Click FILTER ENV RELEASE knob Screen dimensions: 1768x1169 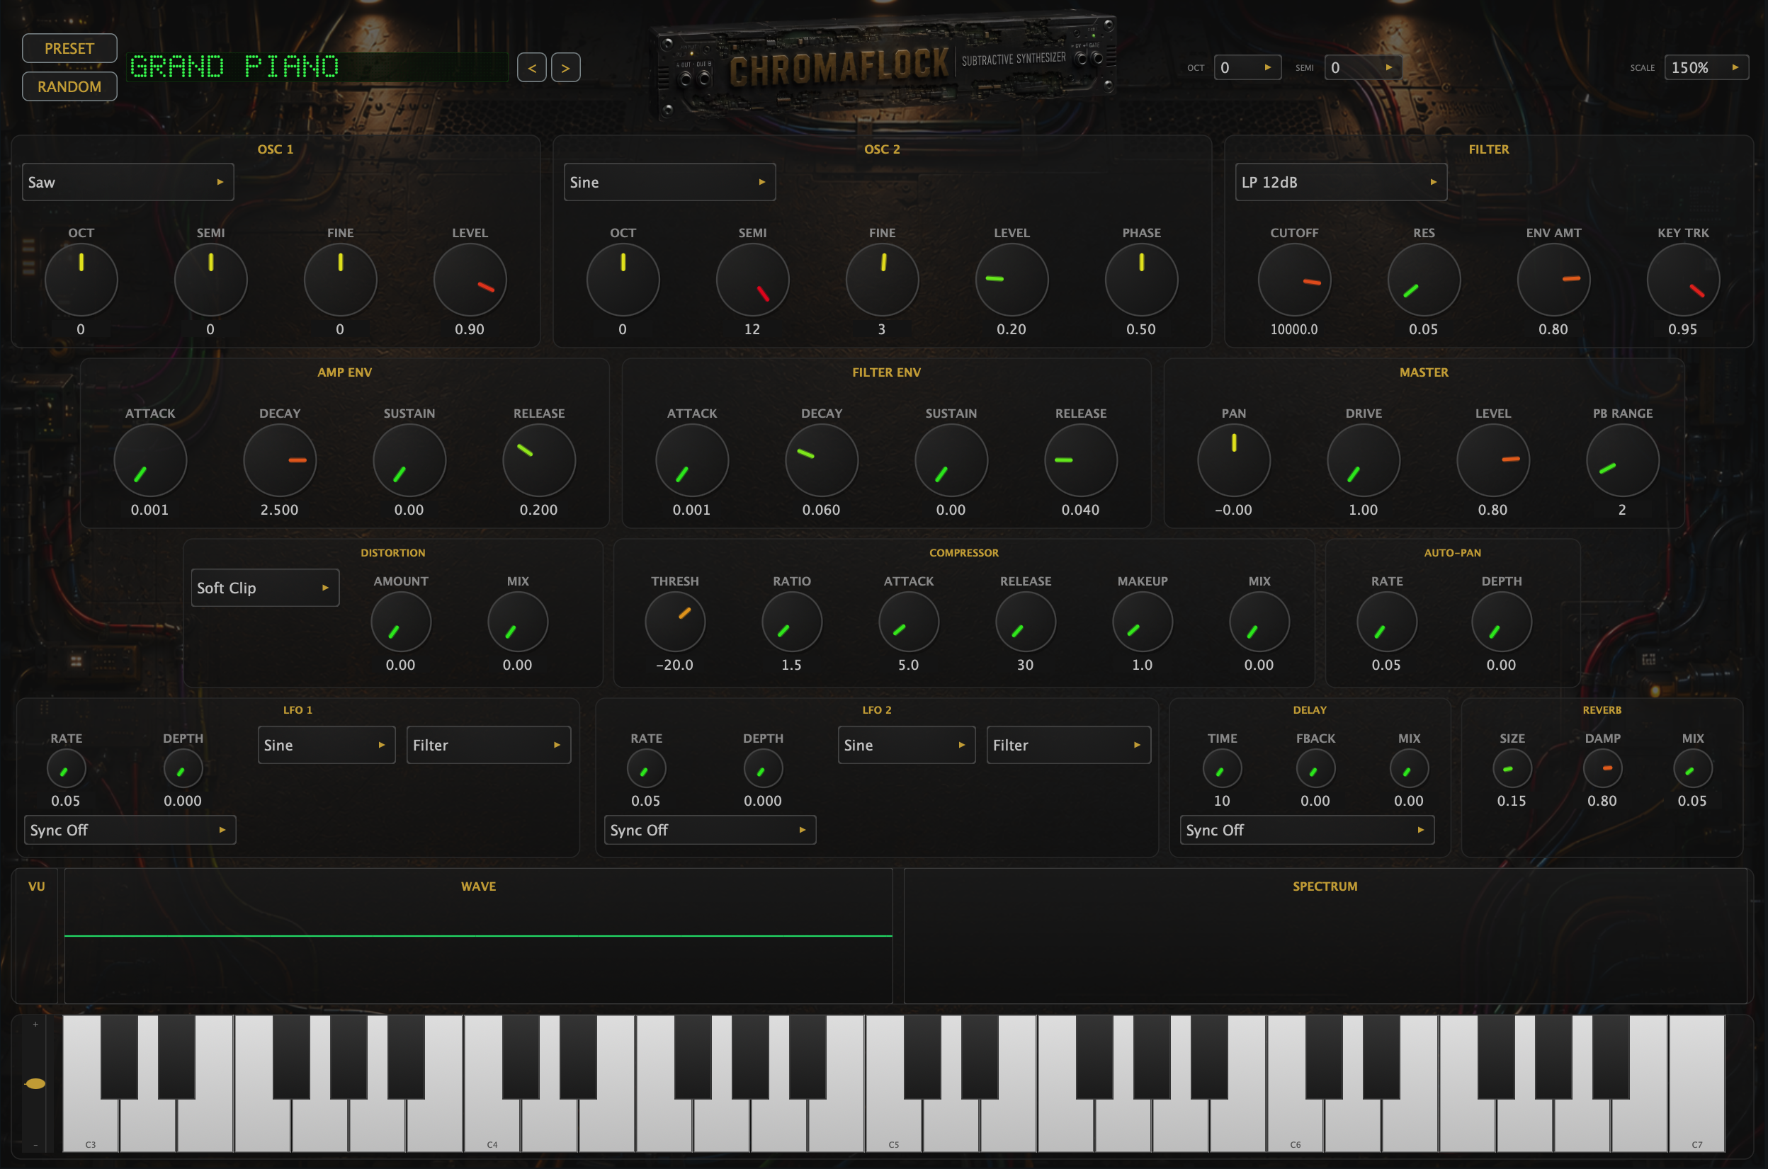pos(1081,461)
